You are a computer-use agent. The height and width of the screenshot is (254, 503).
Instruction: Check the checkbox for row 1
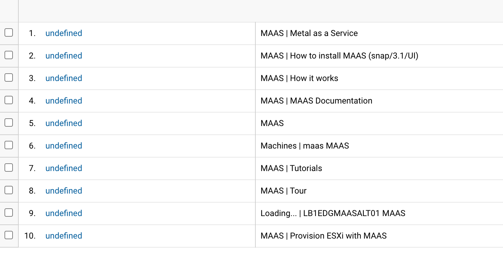pos(9,33)
